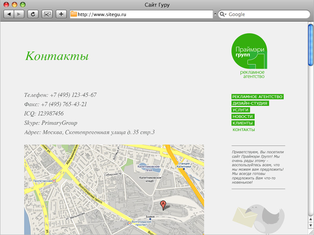Viewport: 314px width, 235px height.
Task: Click the Телефон: +7 (495) 123-45-67 line
Action: tap(60, 95)
